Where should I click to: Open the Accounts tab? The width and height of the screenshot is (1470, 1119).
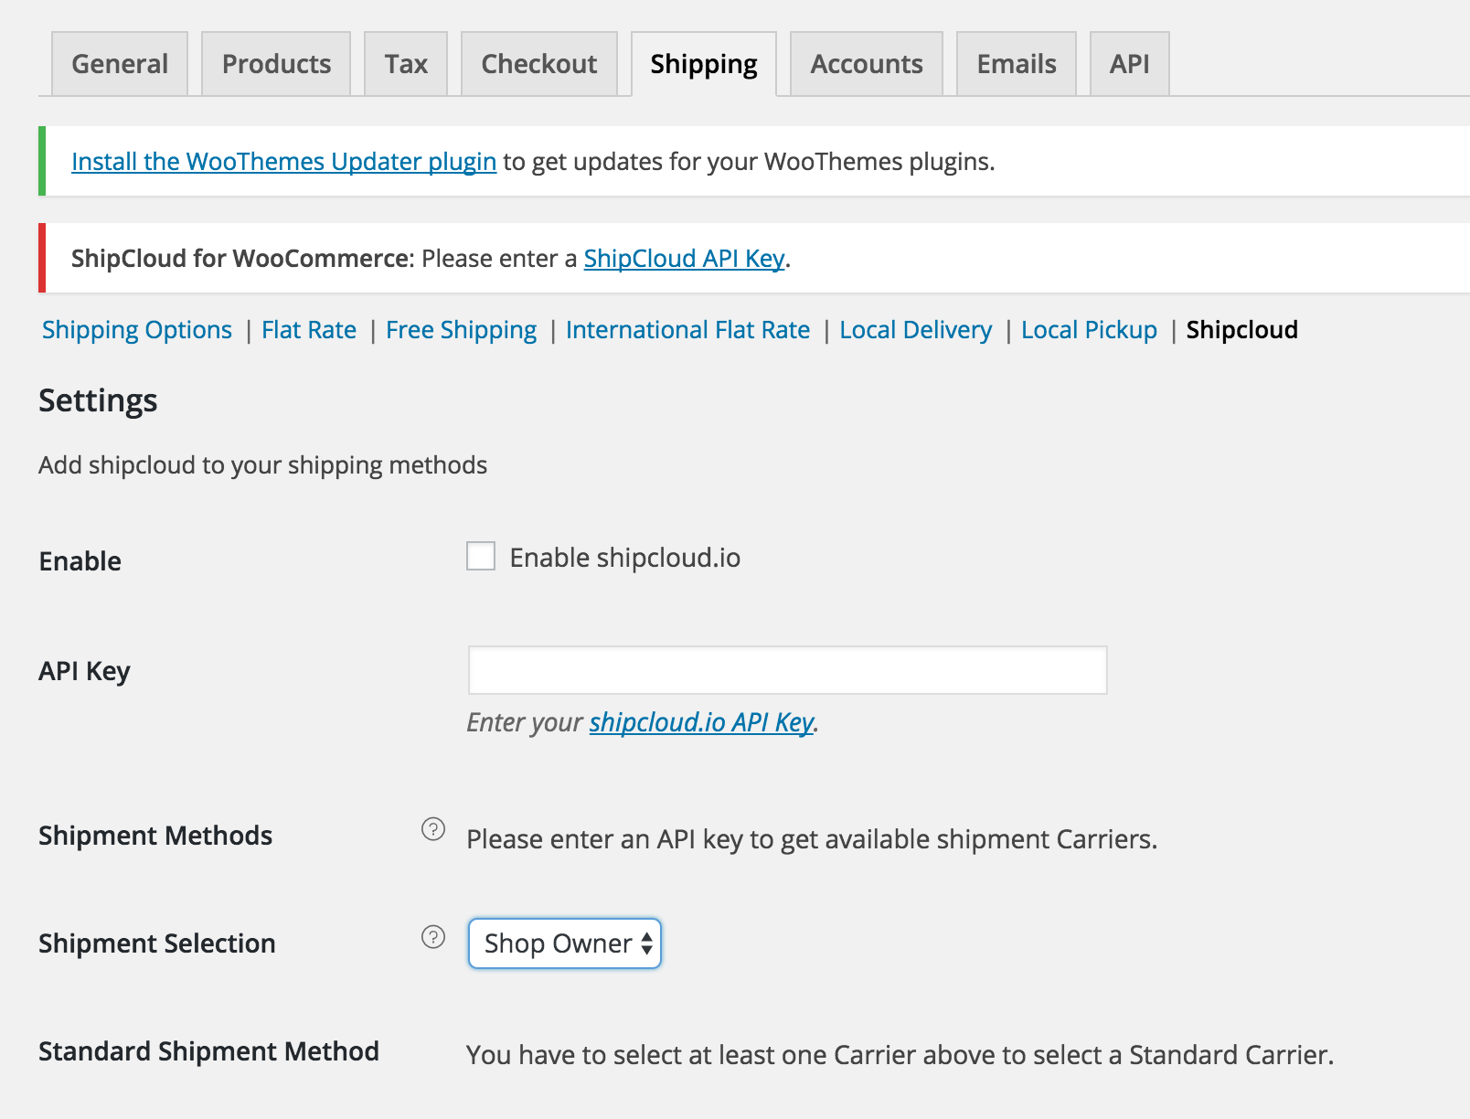[867, 64]
